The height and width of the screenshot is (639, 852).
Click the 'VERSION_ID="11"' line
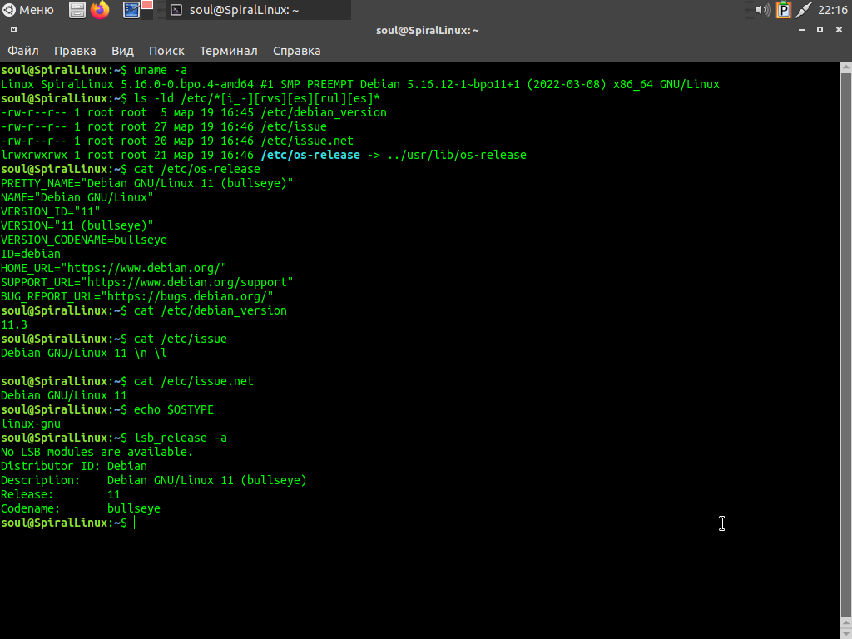click(51, 211)
